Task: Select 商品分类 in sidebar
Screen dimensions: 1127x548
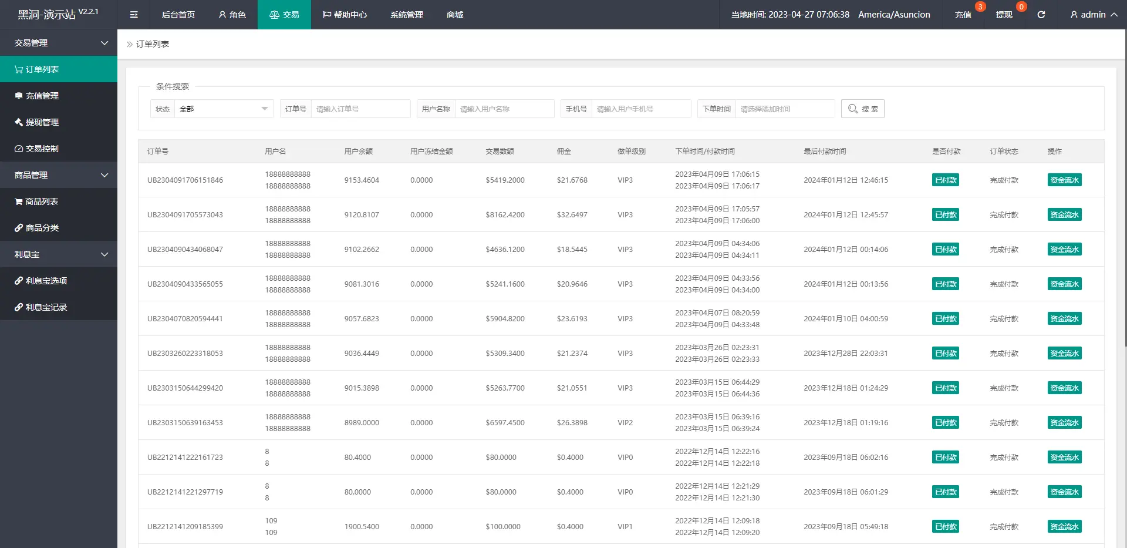Action: [42, 228]
